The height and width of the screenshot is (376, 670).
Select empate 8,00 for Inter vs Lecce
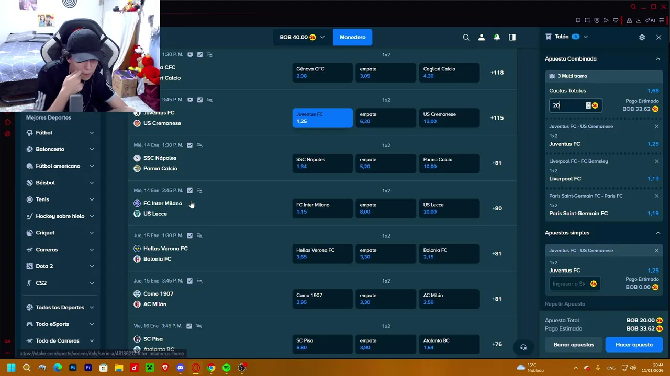386,208
